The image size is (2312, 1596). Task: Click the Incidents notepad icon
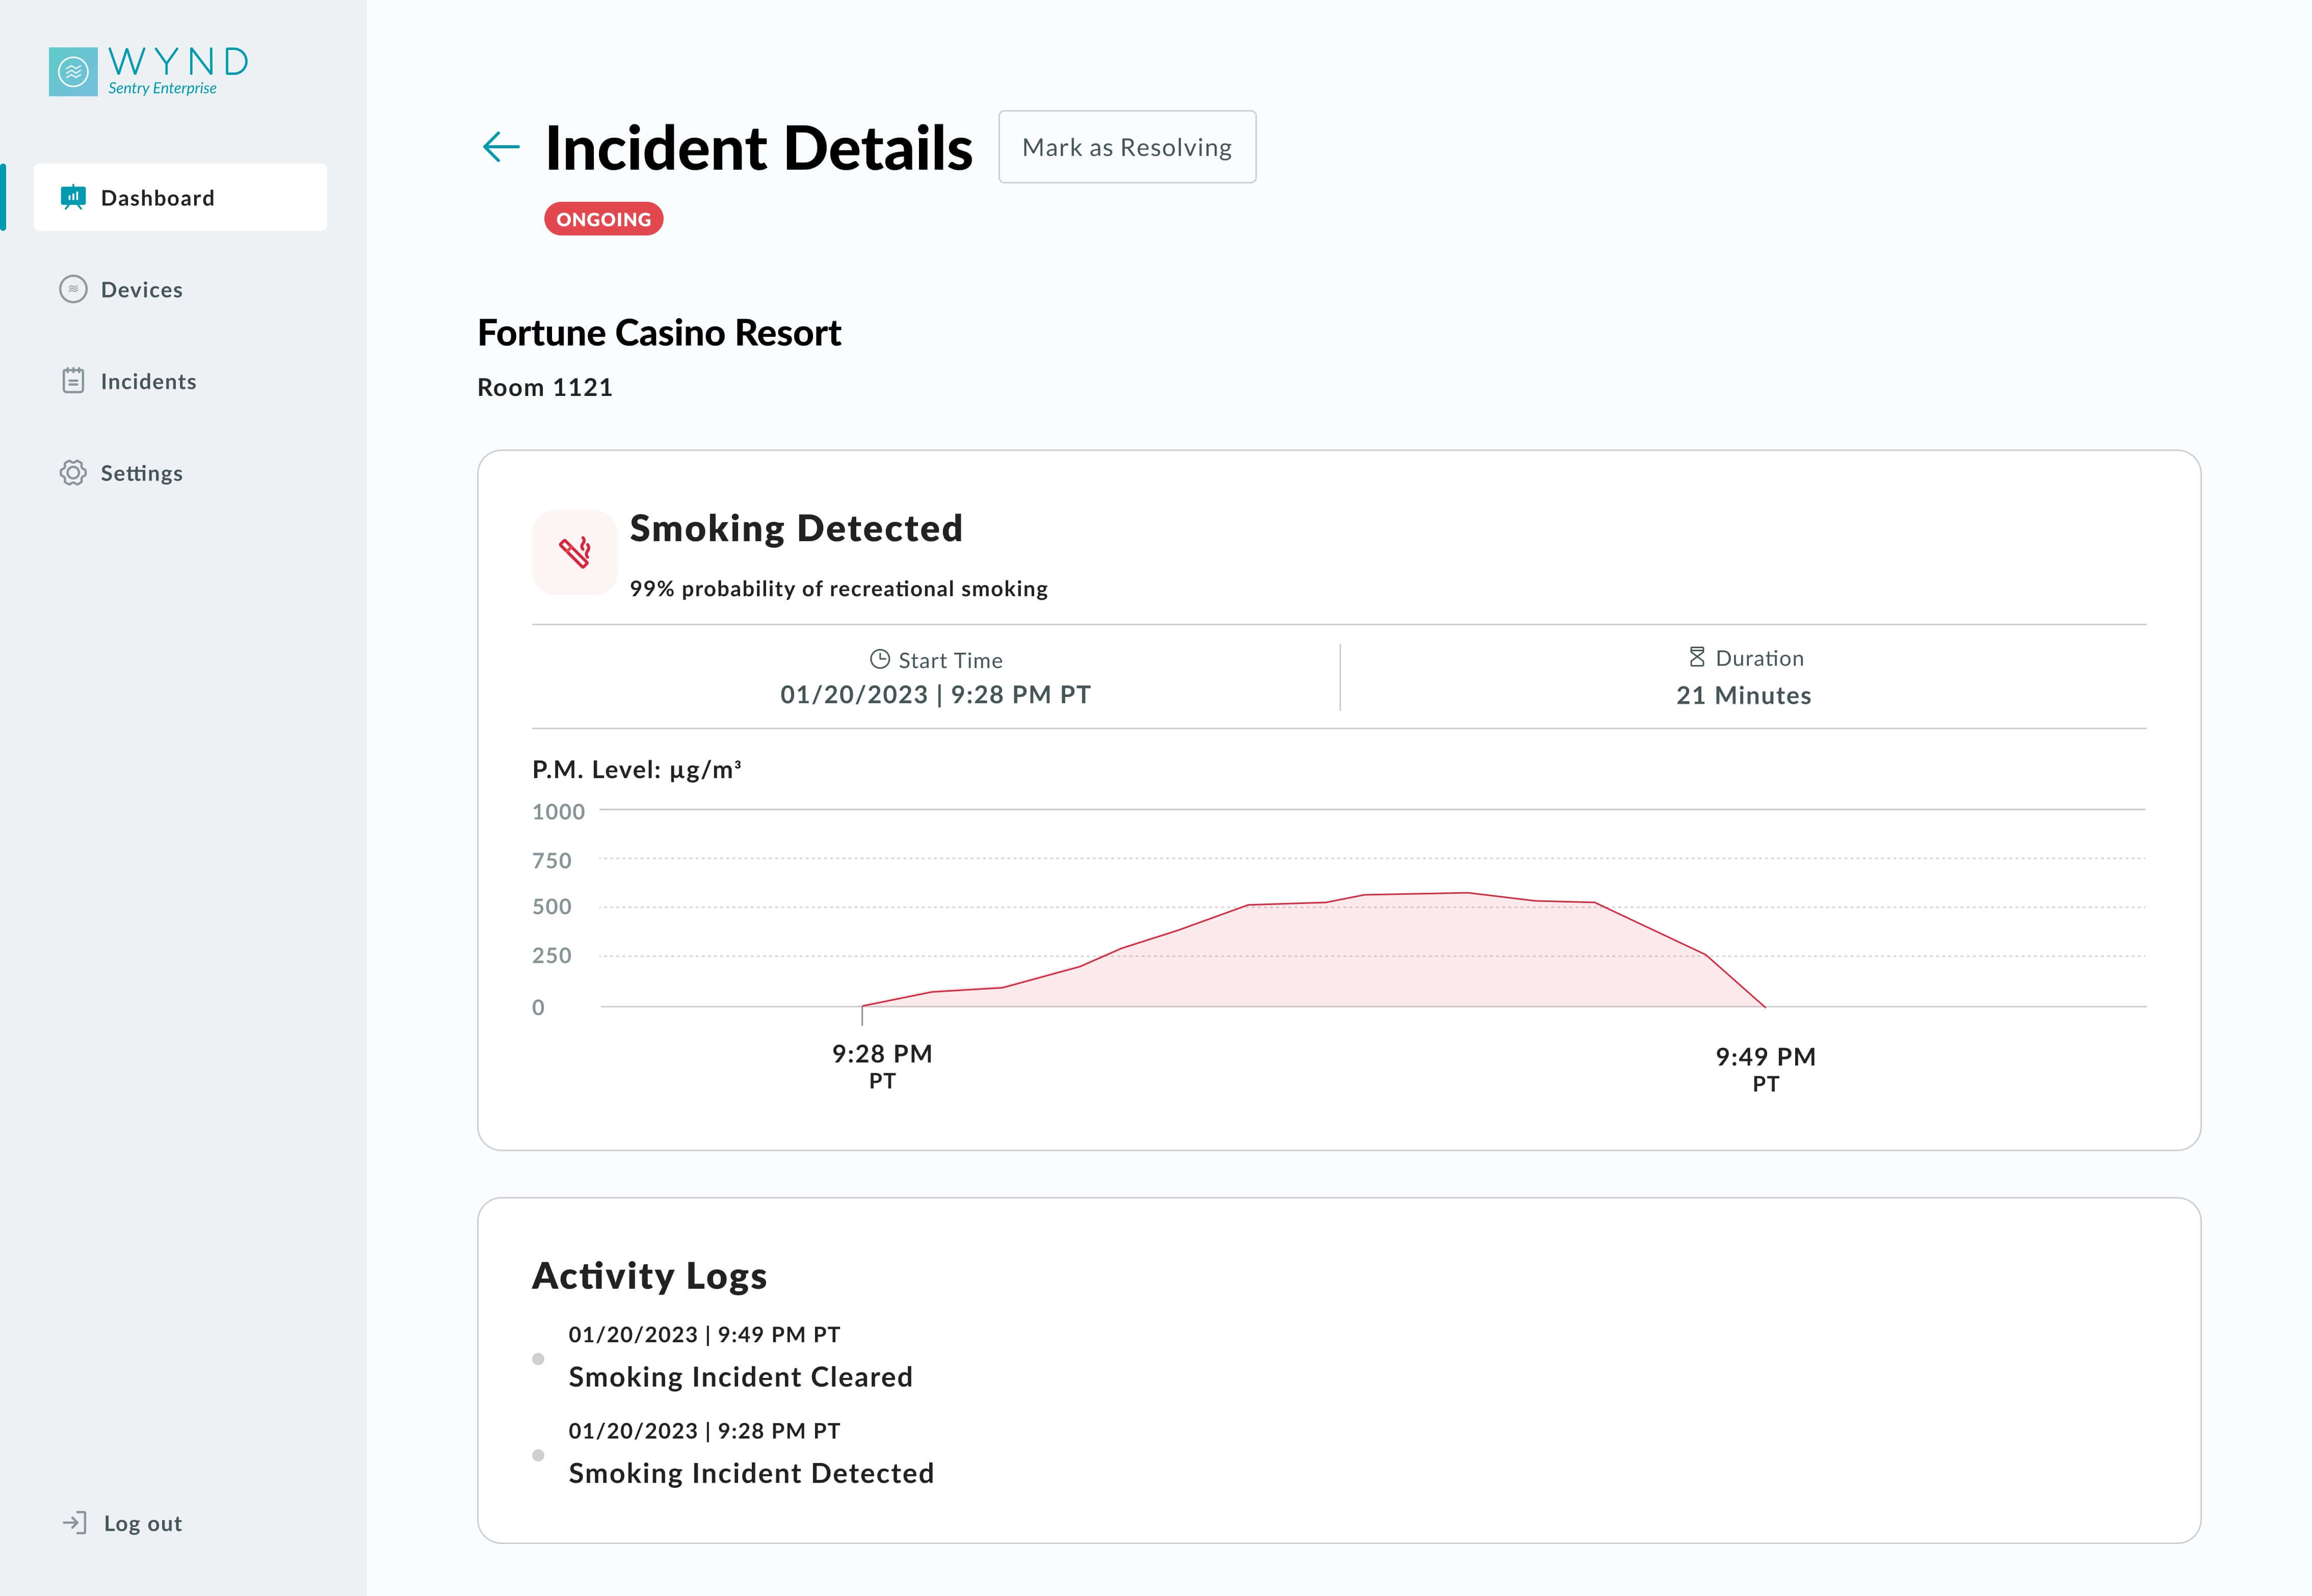[x=73, y=381]
